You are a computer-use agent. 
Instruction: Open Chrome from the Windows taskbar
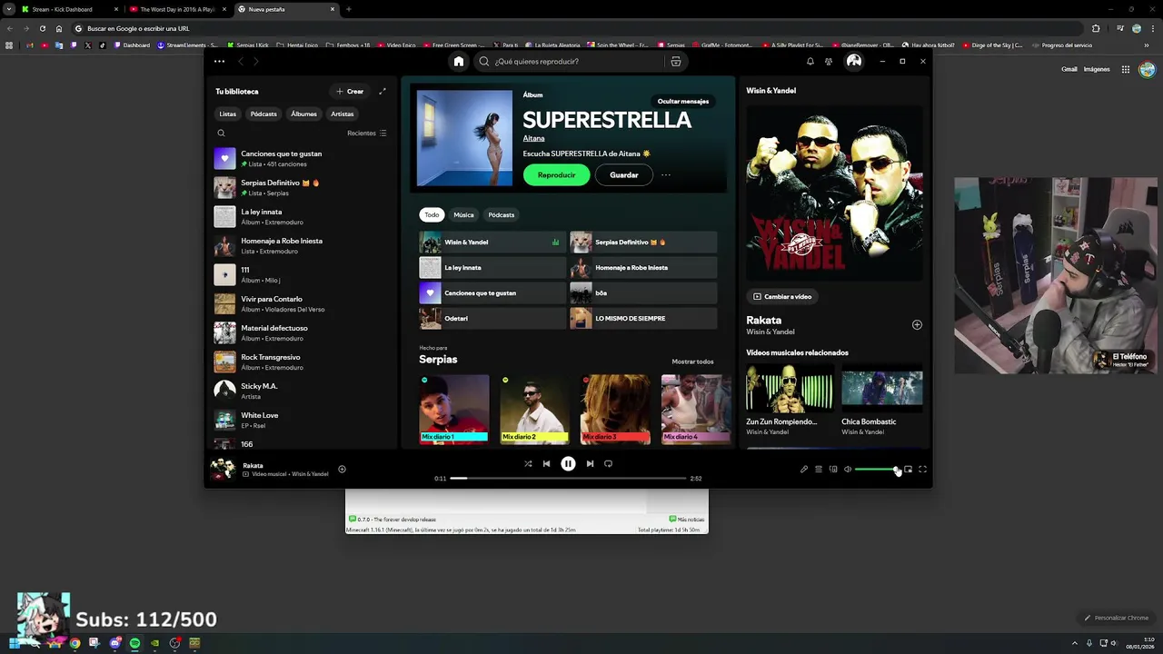coord(75,643)
